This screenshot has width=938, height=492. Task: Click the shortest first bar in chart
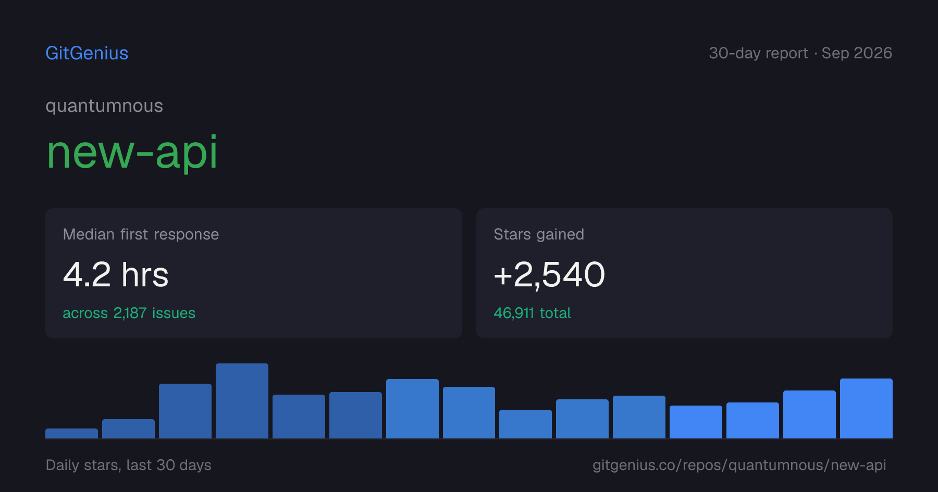click(71, 433)
